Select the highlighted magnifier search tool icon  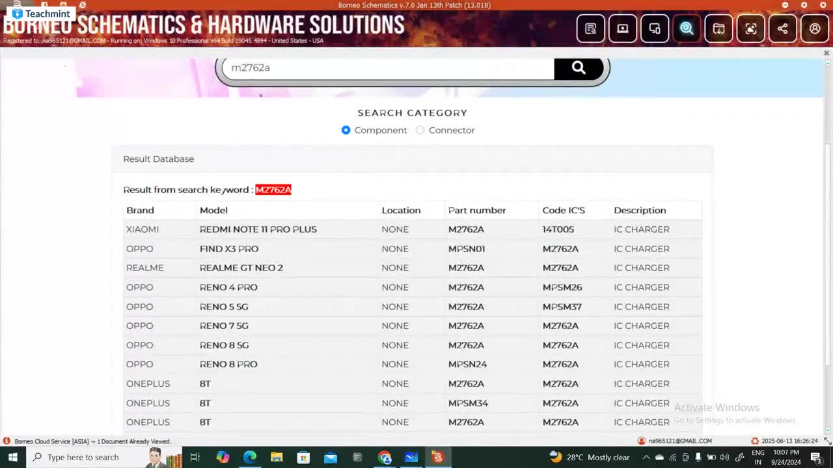pyautogui.click(x=687, y=29)
